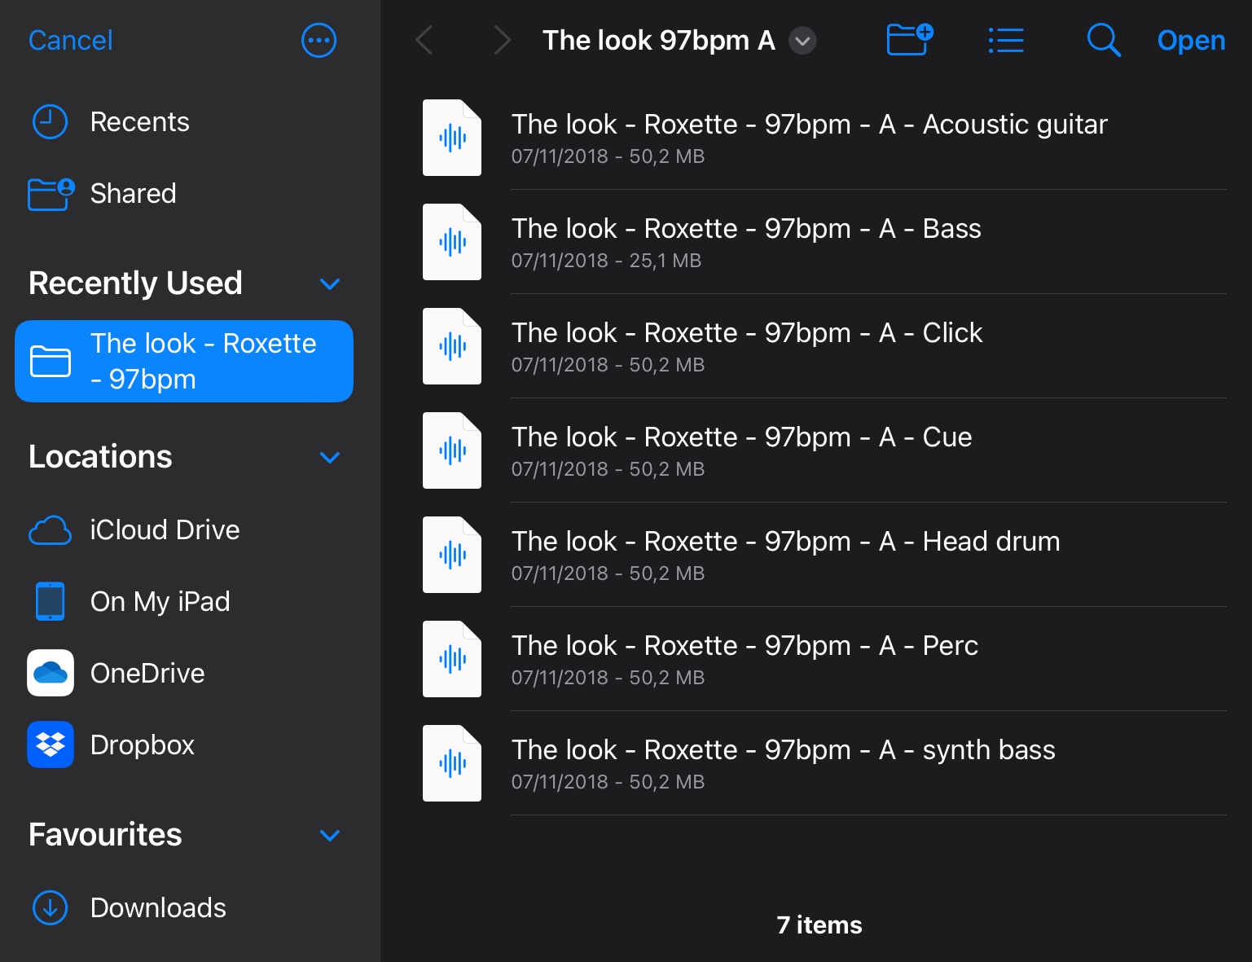
Task: Click the Recents clock icon
Action: (50, 122)
